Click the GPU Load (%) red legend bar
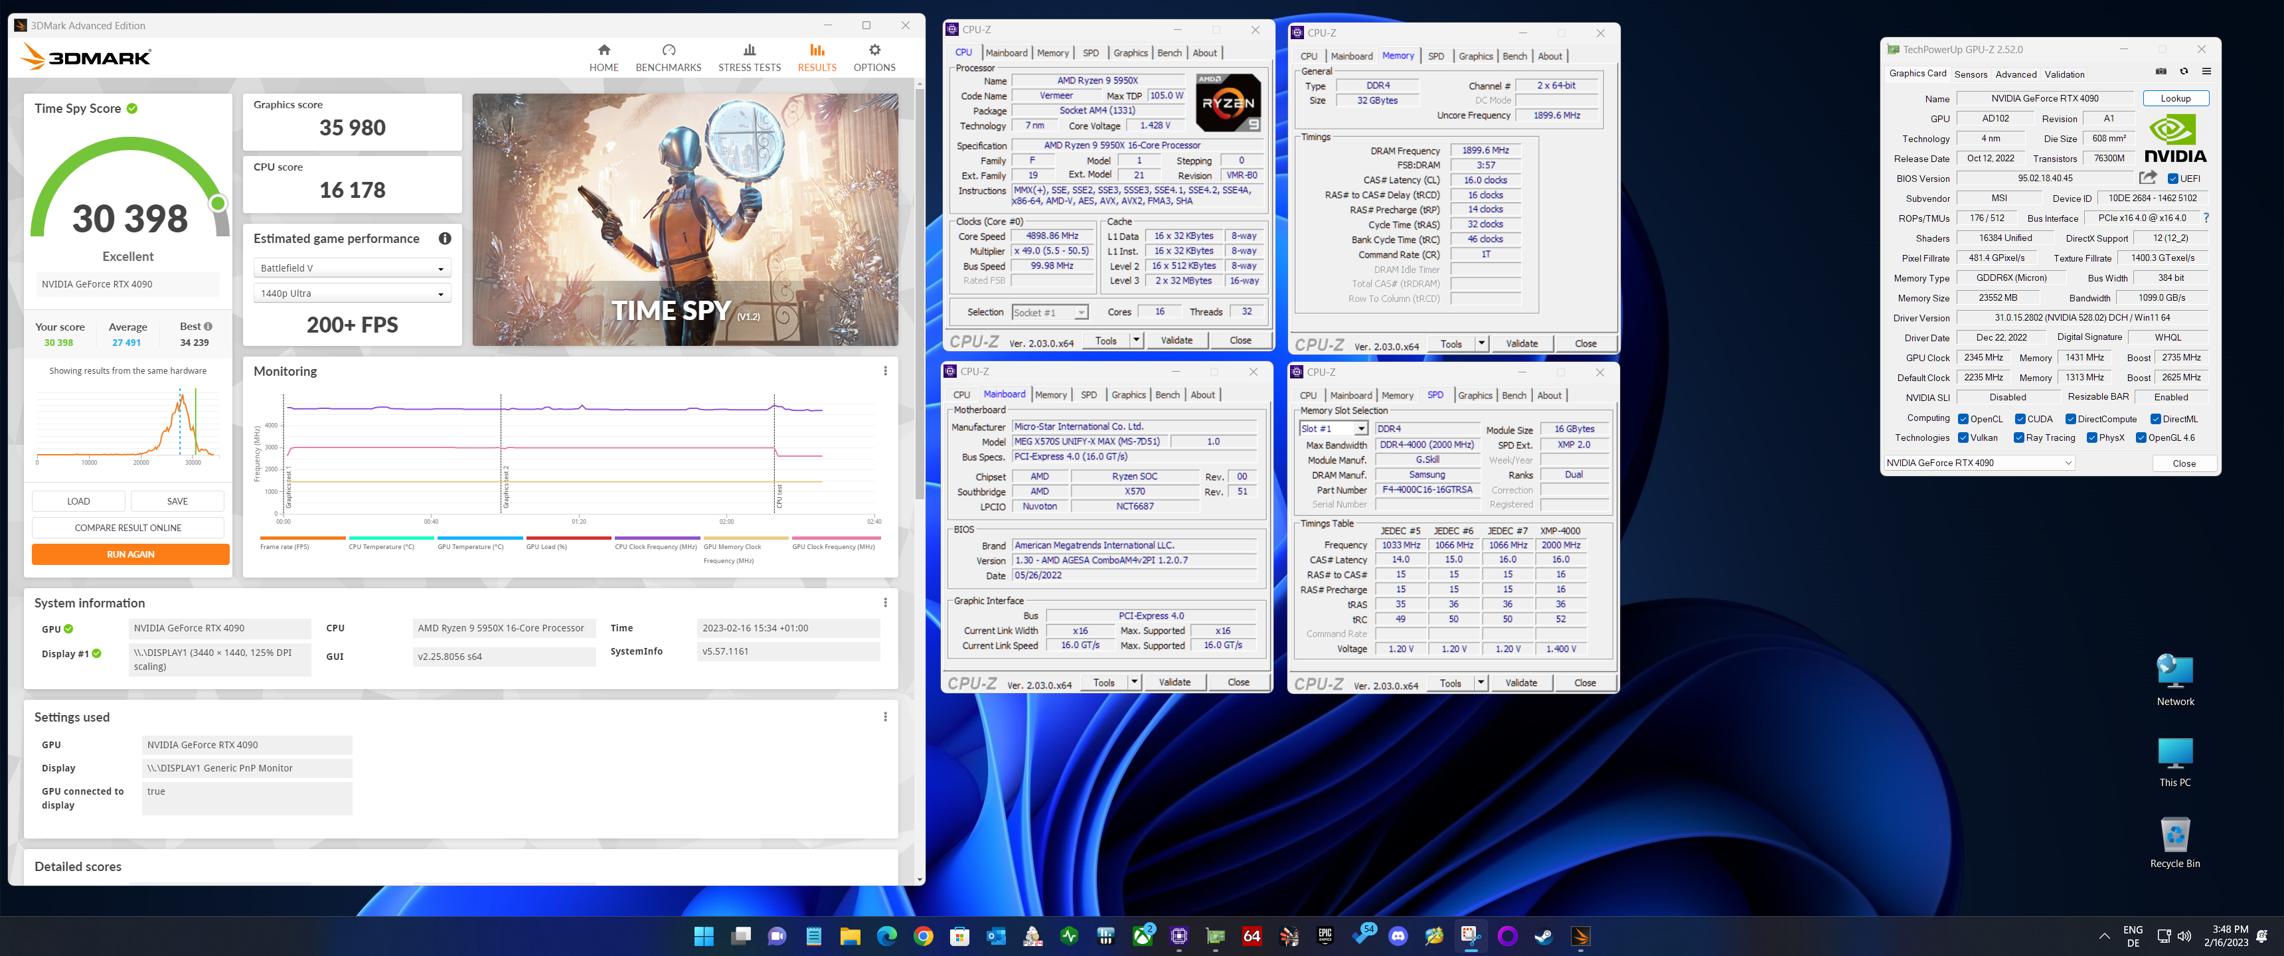The height and width of the screenshot is (956, 2284). (x=568, y=537)
